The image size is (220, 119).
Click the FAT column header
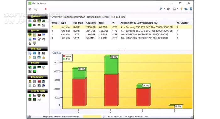(113, 23)
